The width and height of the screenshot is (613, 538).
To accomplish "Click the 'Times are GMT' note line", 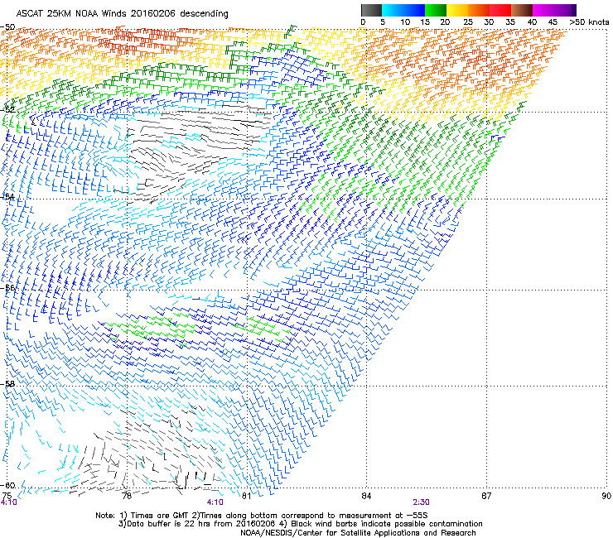I will point(262,516).
